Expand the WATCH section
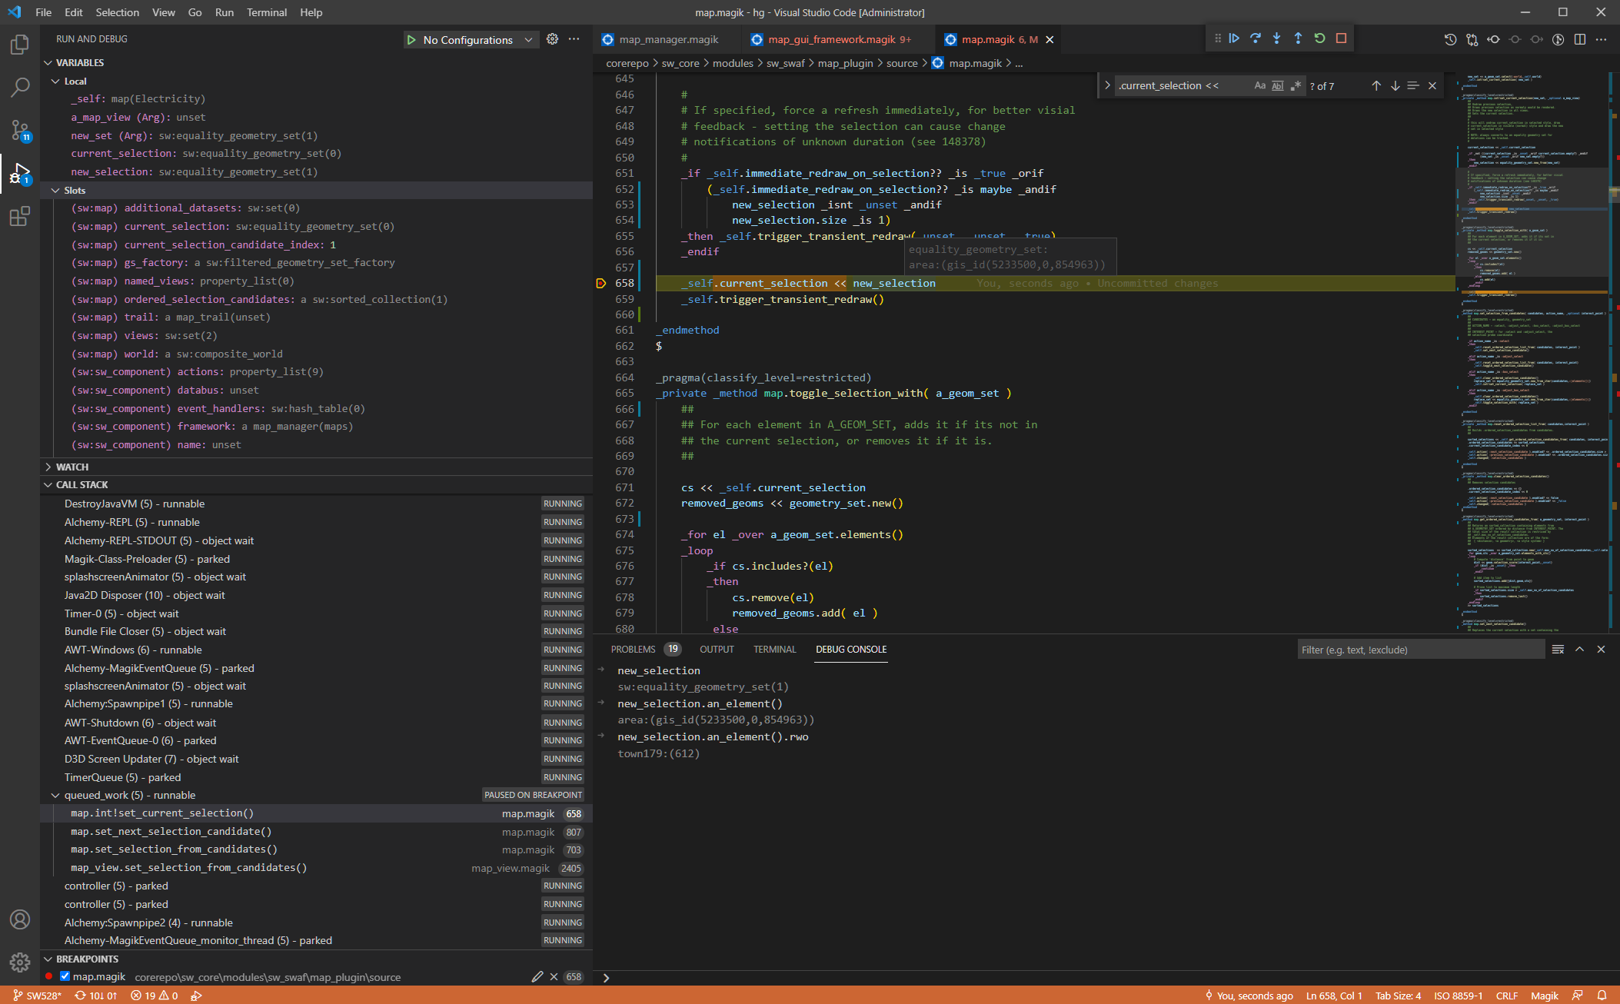Screen dimensions: 1620x1004 point(72,467)
